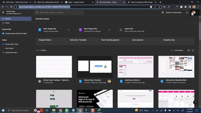The height and width of the screenshot is (113, 201).
Task: Open Chrome profile avatar
Action: tap(194, 7)
